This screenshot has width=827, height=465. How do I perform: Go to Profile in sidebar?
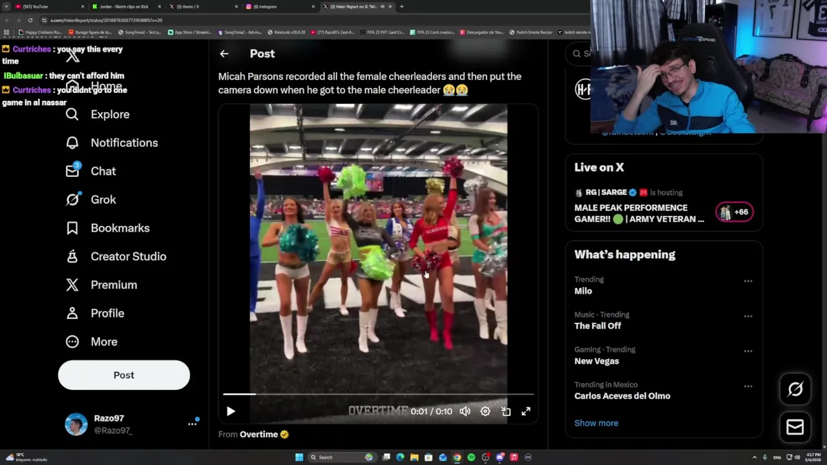pyautogui.click(x=94, y=313)
